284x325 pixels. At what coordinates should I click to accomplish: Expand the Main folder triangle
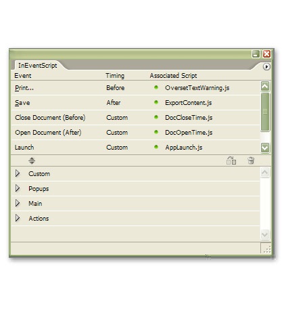(x=18, y=203)
